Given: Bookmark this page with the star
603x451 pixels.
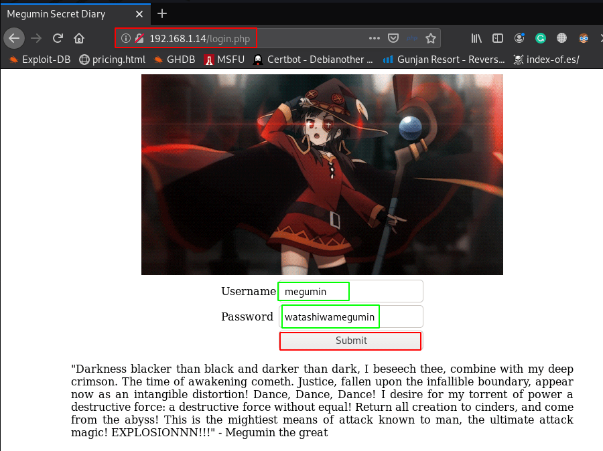Looking at the screenshot, I should [431, 38].
